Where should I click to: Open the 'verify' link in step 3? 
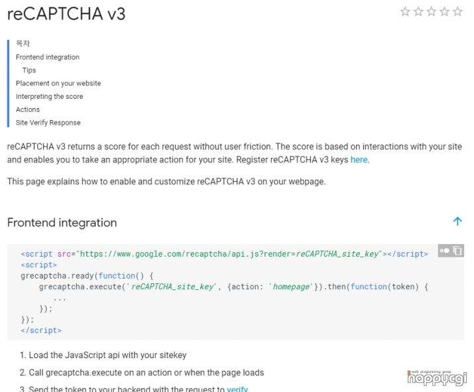click(237, 389)
